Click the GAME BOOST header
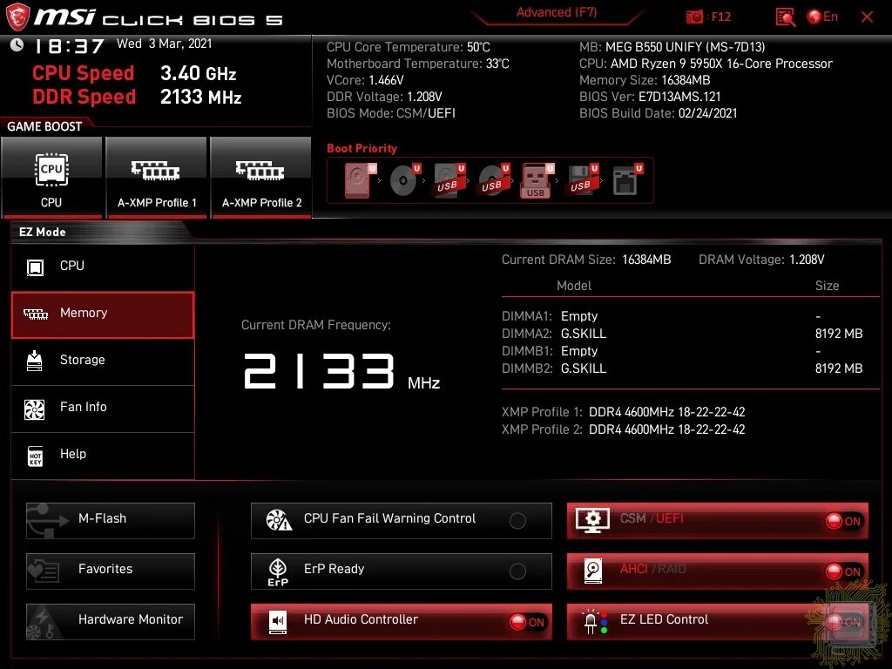The image size is (892, 669). 44,126
